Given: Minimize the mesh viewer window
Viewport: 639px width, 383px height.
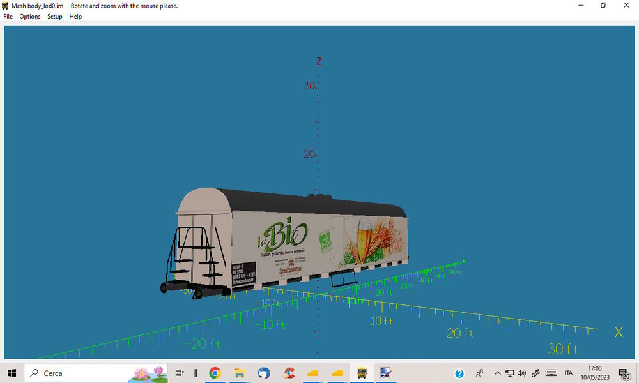Looking at the screenshot, I should click(581, 5).
